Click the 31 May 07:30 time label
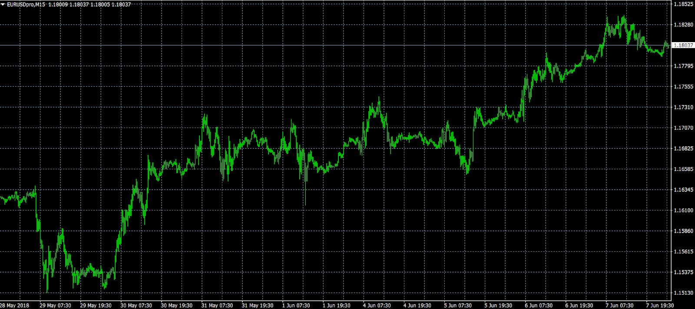Image resolution: width=695 pixels, height=309 pixels. [217, 306]
